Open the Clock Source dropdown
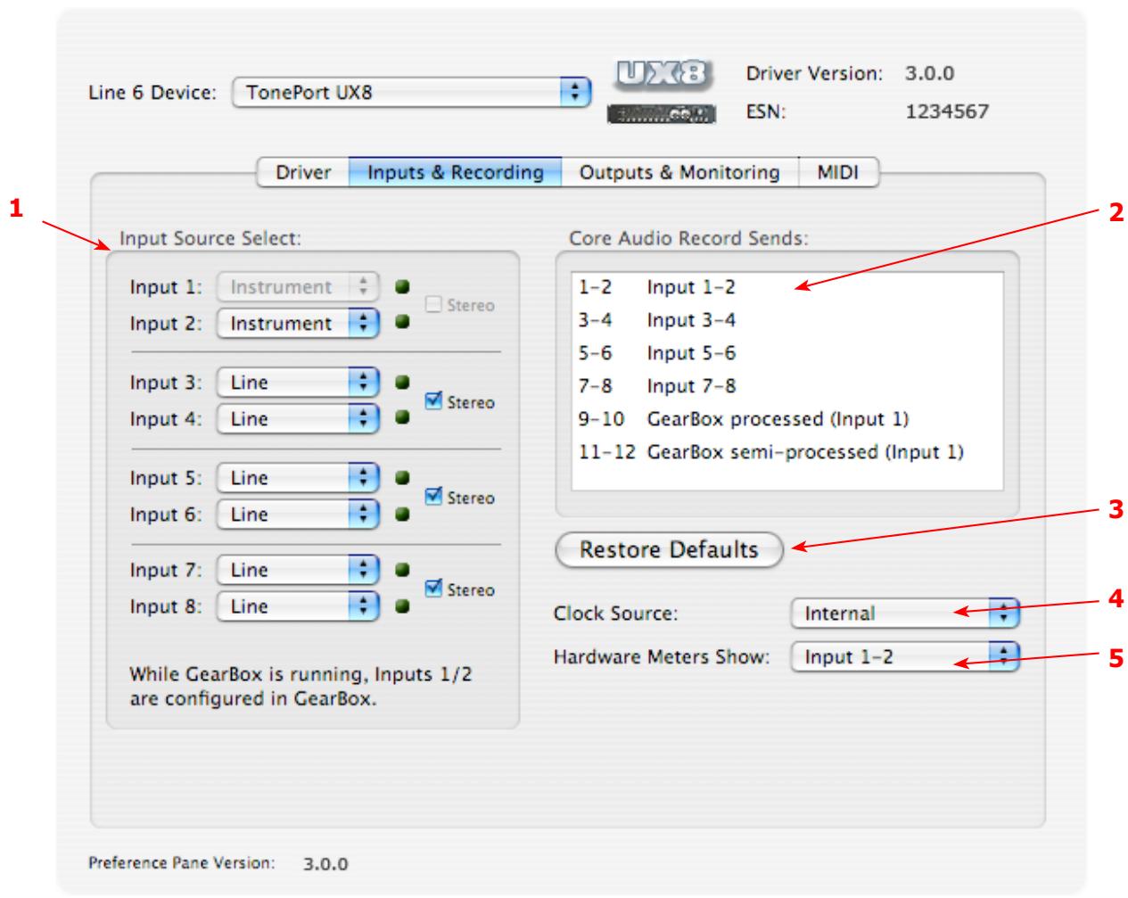 905,614
